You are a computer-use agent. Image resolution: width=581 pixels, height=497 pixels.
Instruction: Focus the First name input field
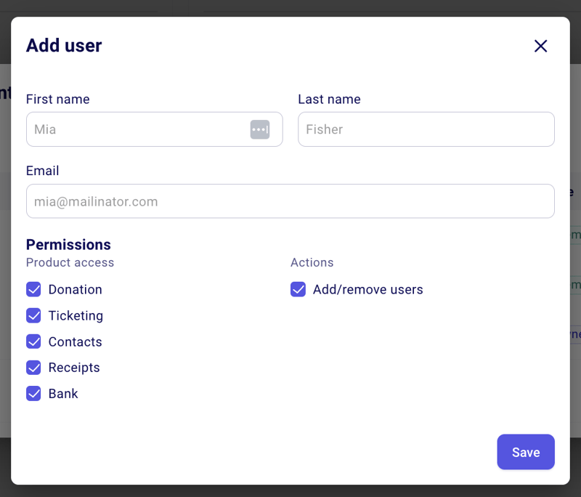(x=131, y=129)
